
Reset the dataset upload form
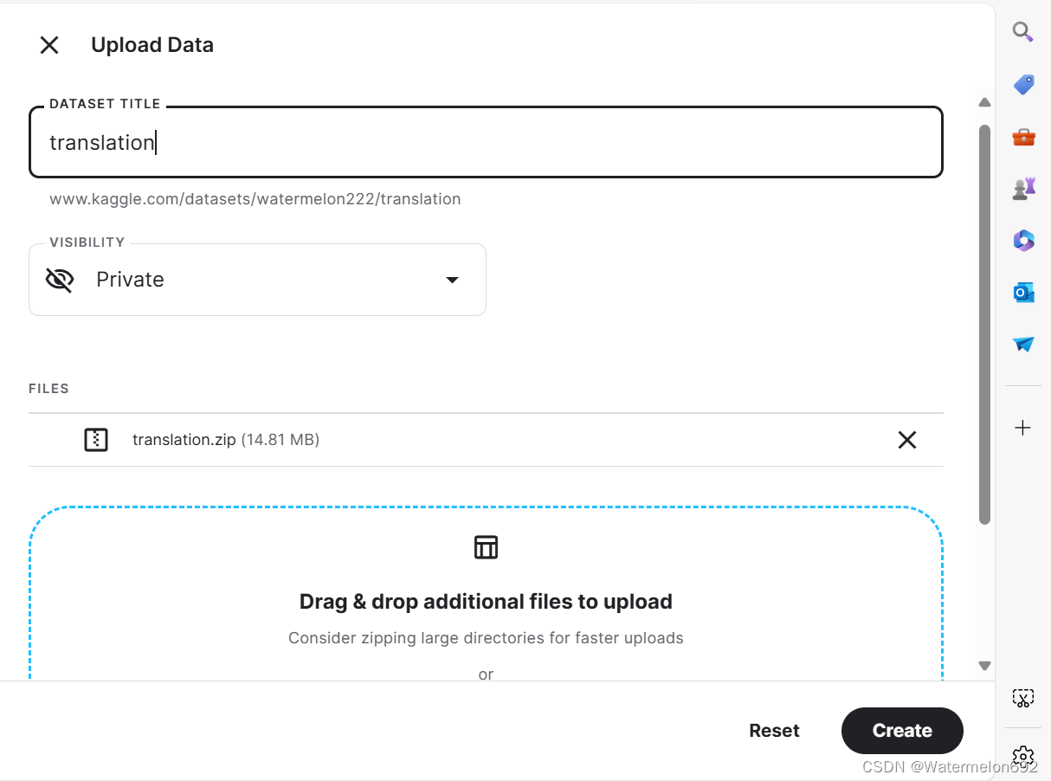click(x=774, y=730)
